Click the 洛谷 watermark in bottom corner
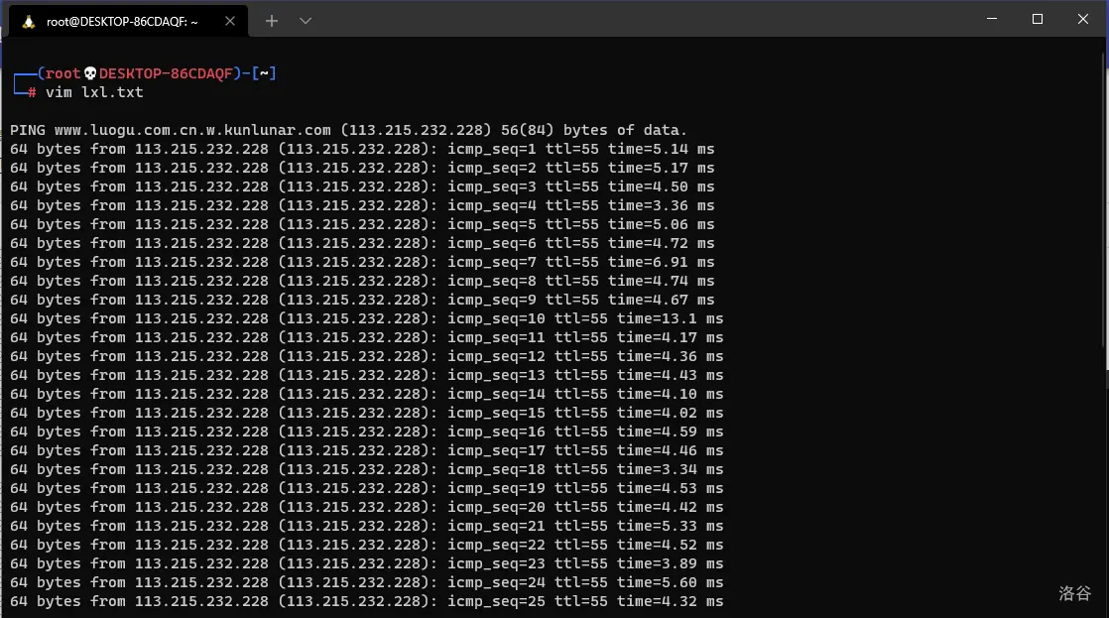 point(1074,593)
